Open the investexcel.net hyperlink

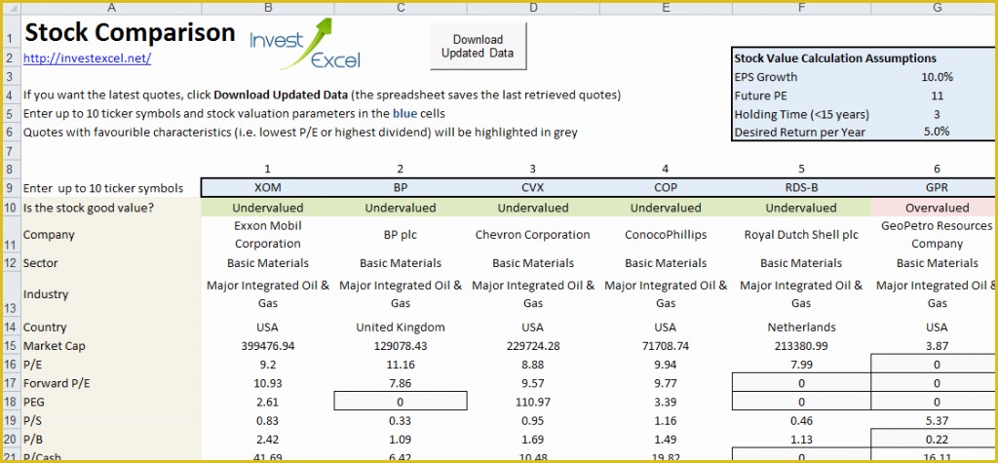point(87,58)
